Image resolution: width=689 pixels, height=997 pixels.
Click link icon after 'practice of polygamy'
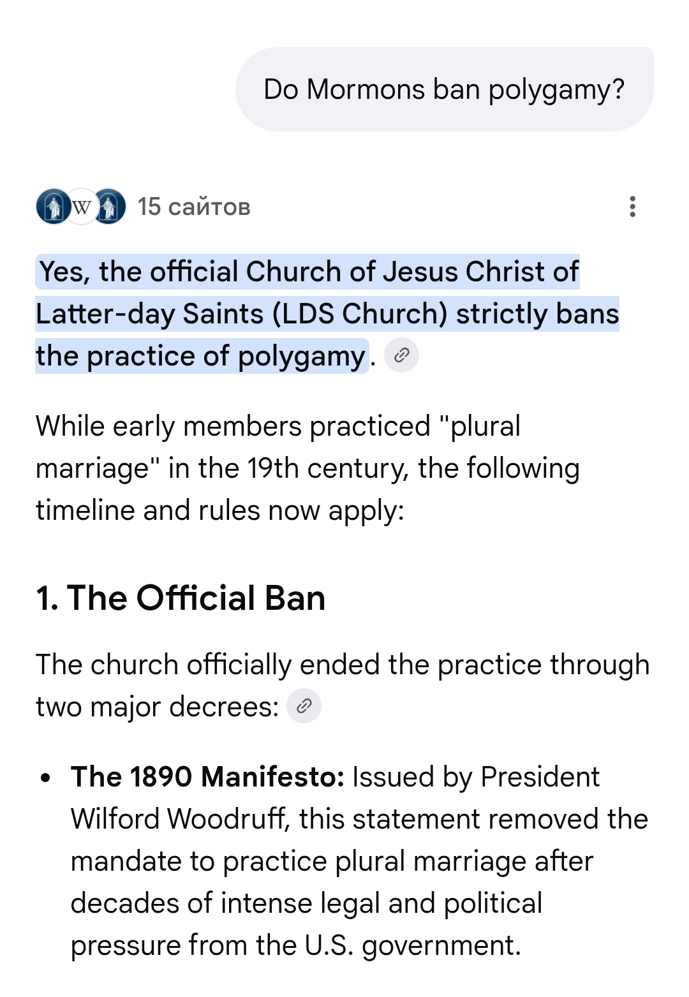click(401, 355)
